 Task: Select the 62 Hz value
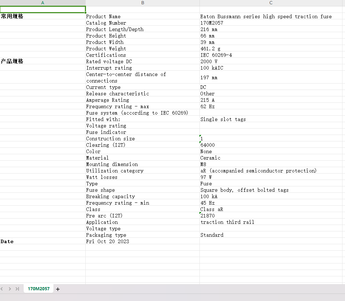(271, 106)
